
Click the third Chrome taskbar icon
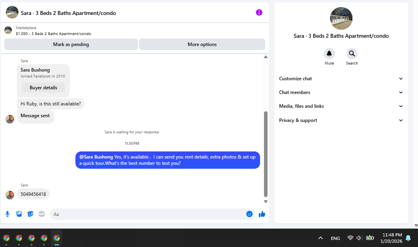31,238
